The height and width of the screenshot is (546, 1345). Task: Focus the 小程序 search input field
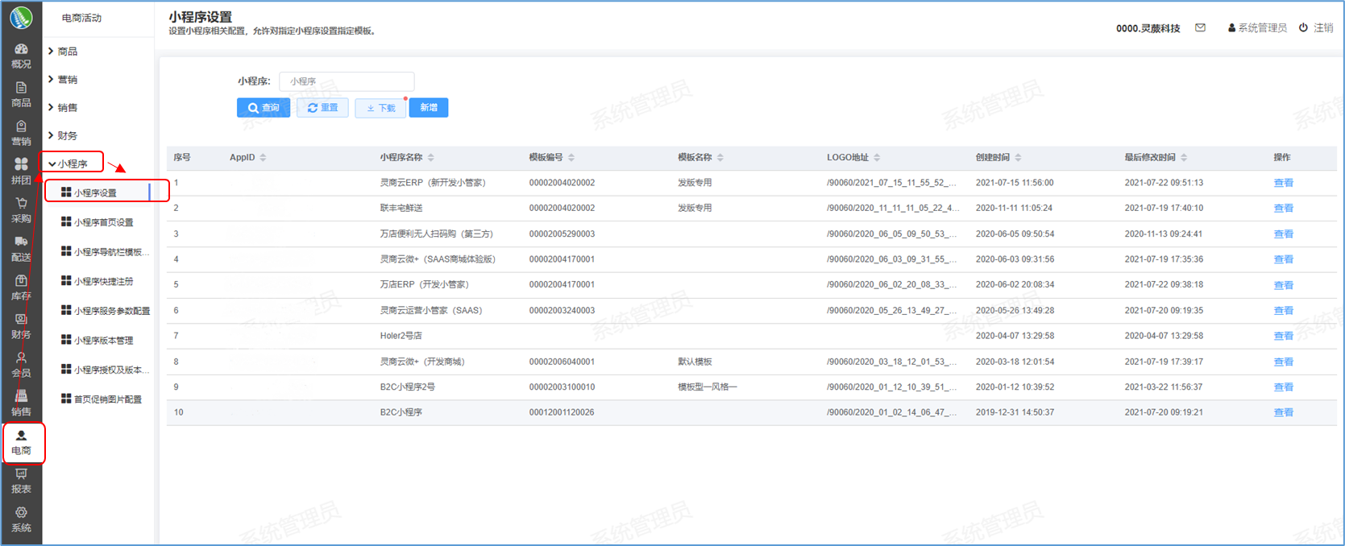tap(346, 81)
